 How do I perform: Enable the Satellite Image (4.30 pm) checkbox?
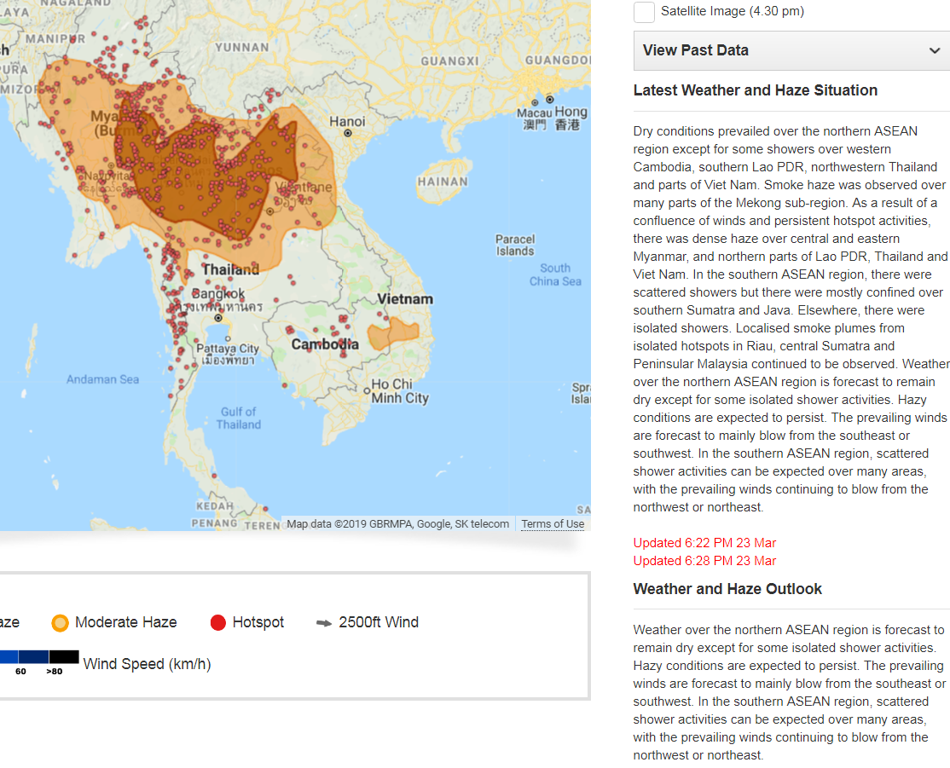645,12
